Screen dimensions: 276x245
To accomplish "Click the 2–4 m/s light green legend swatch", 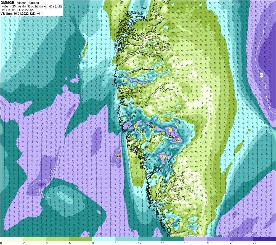I will [x=34, y=239].
